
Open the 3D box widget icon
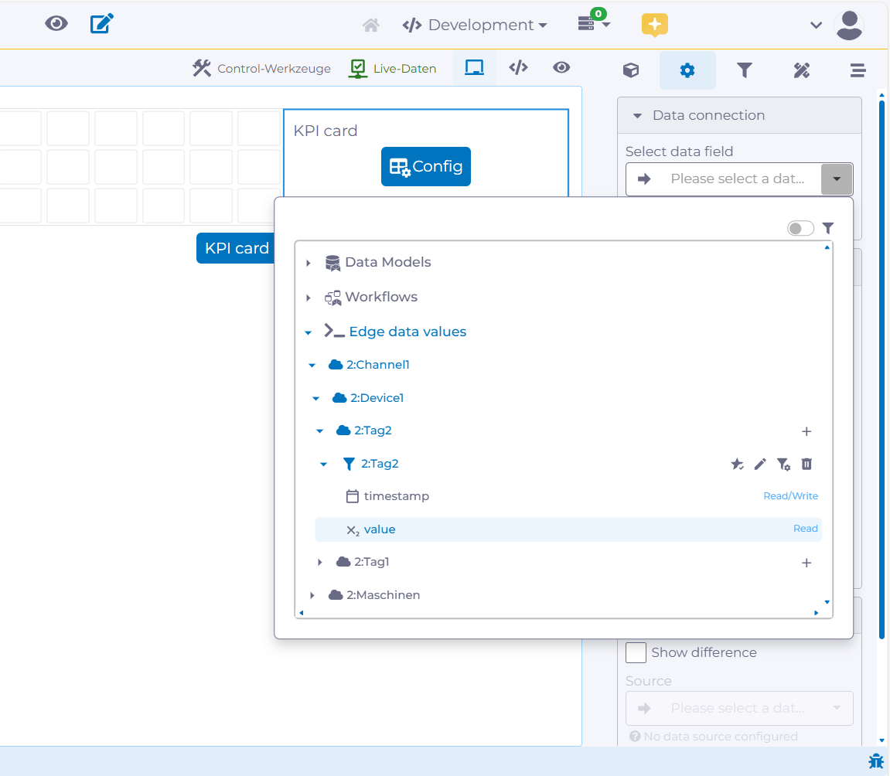coord(631,70)
